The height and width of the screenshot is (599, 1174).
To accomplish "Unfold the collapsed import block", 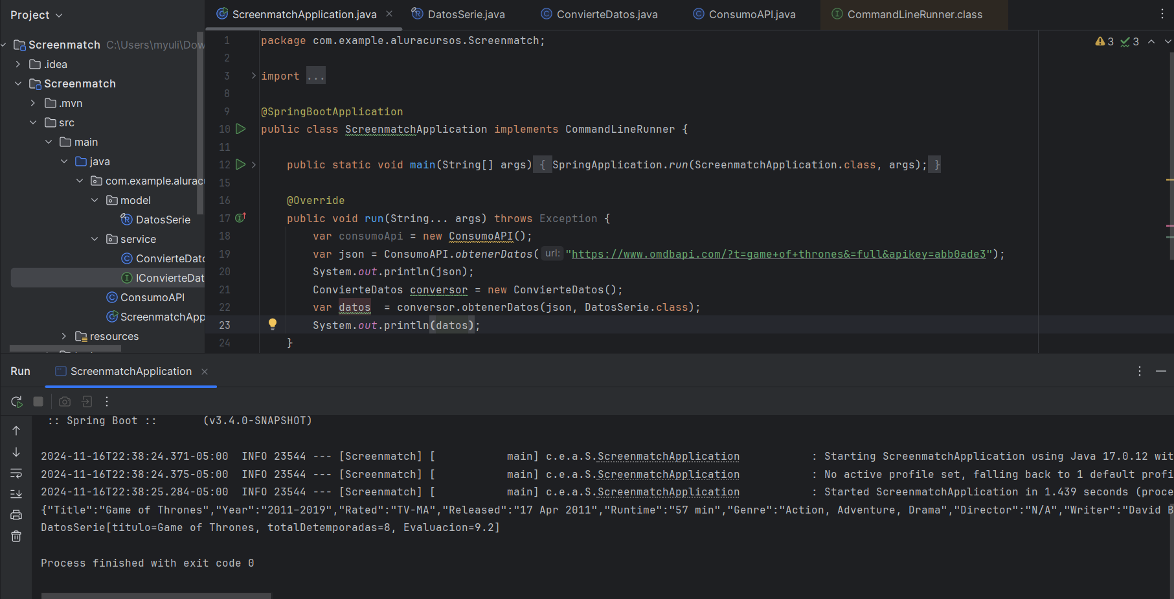I will (x=254, y=76).
